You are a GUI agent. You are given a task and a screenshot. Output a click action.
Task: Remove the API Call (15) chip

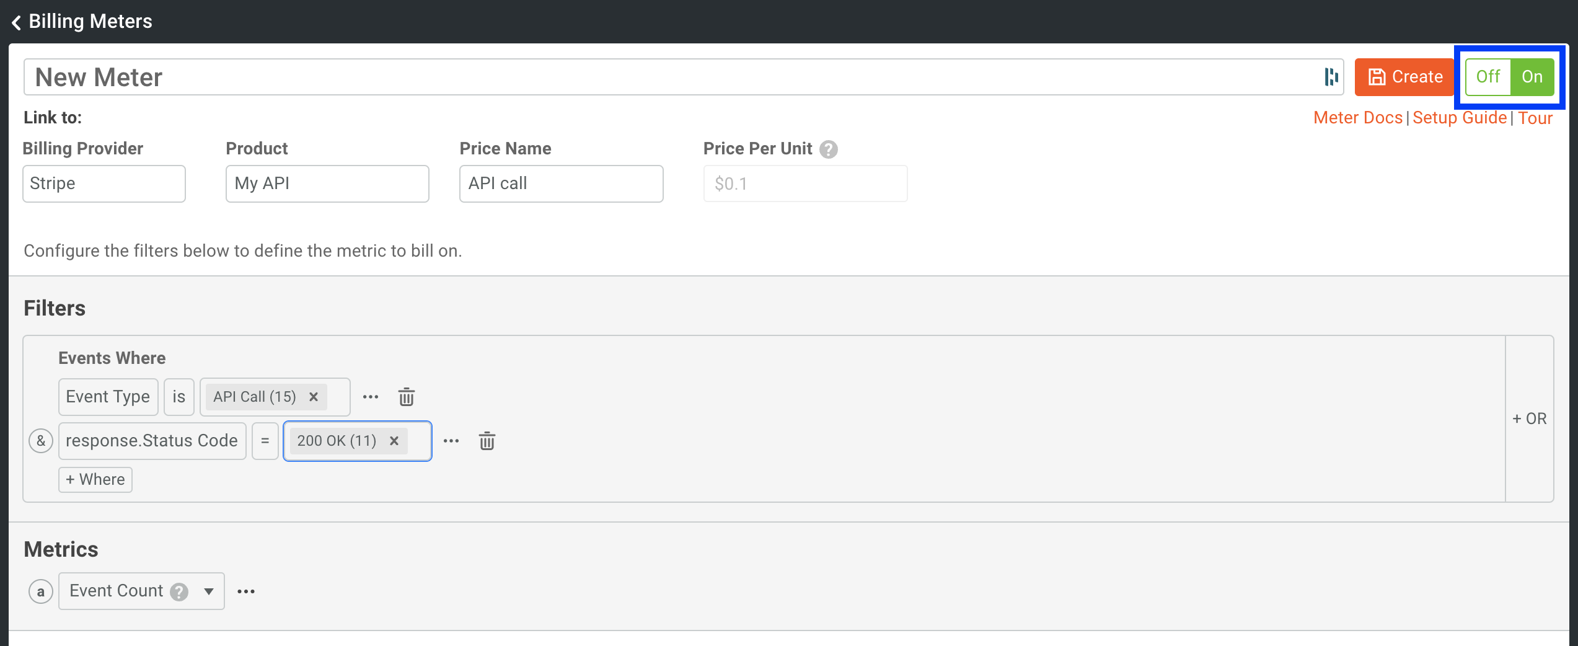tap(314, 397)
